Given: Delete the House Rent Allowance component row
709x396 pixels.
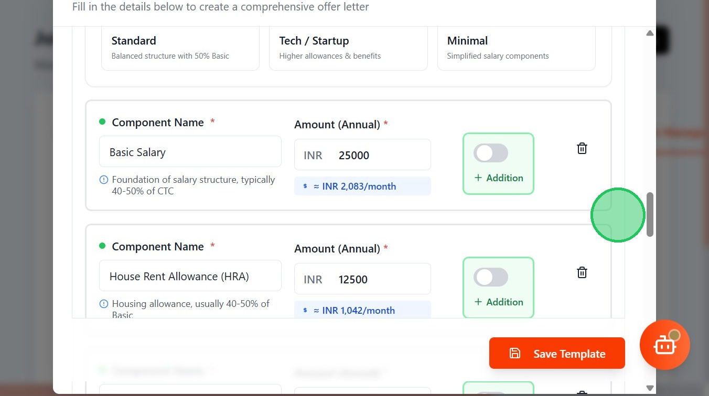Looking at the screenshot, I should coord(582,272).
